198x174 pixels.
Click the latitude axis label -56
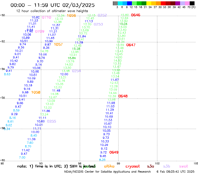[2, 98]
